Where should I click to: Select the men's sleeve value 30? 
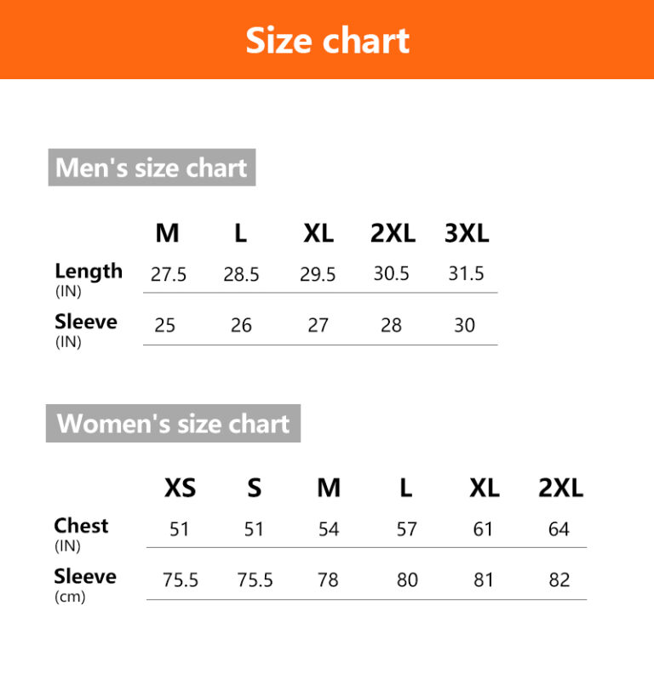click(x=465, y=325)
